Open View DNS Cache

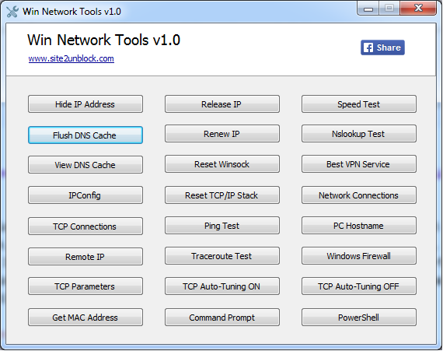pyautogui.click(x=85, y=165)
